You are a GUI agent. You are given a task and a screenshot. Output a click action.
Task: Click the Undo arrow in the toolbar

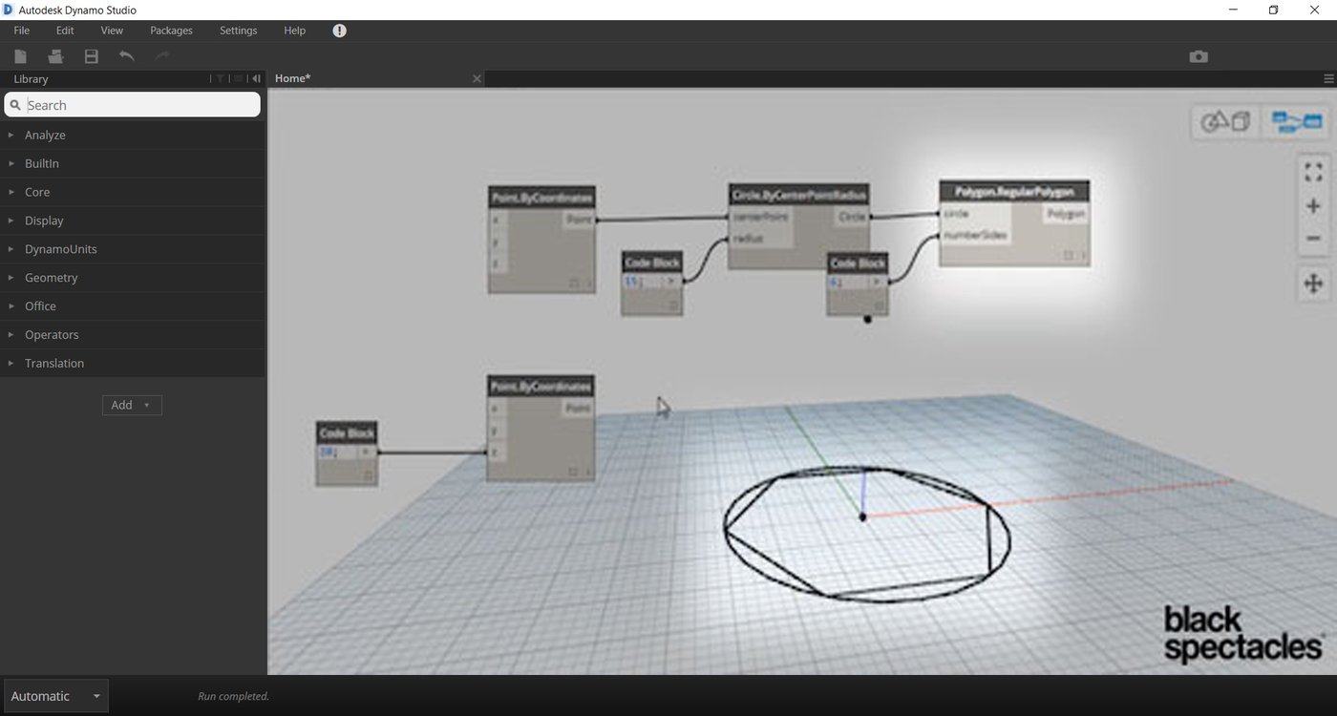coord(127,56)
